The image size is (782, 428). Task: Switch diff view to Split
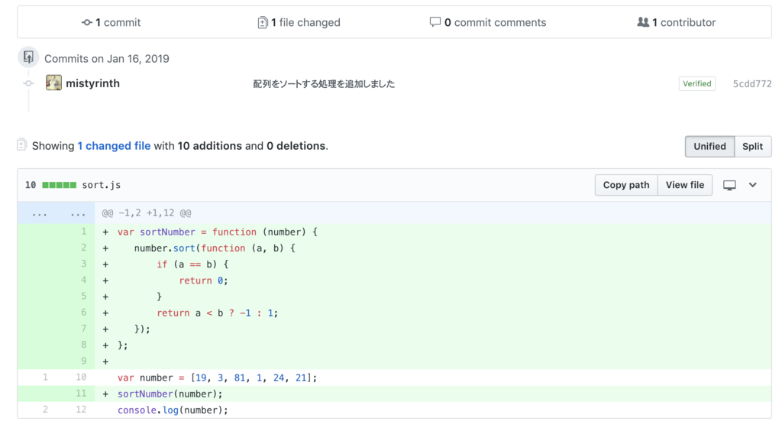click(x=752, y=146)
